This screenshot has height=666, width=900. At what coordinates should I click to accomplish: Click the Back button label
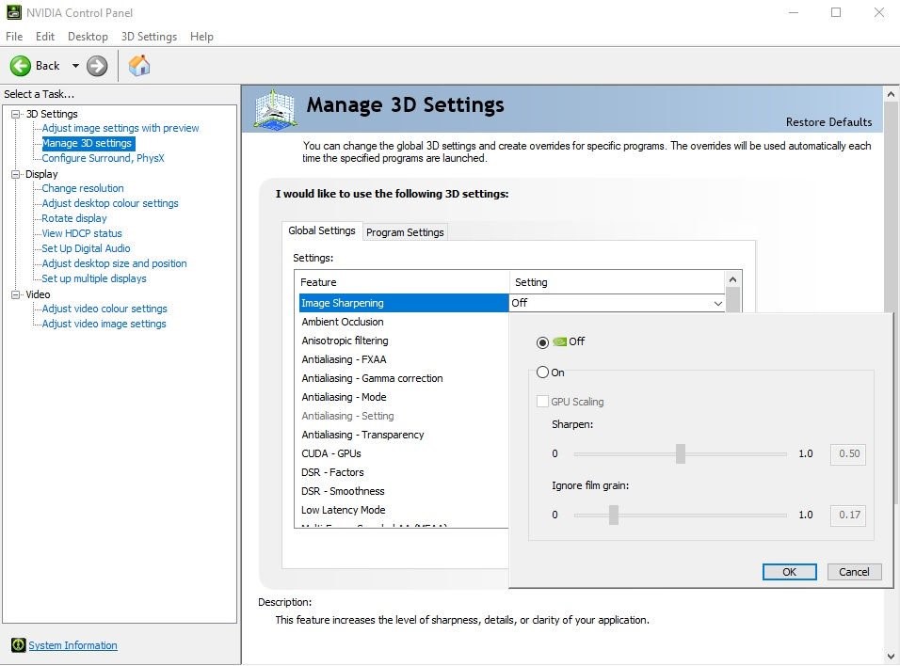pos(48,66)
